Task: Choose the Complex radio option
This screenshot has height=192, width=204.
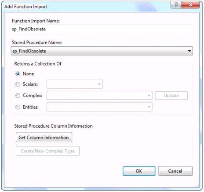Action: tap(18, 96)
